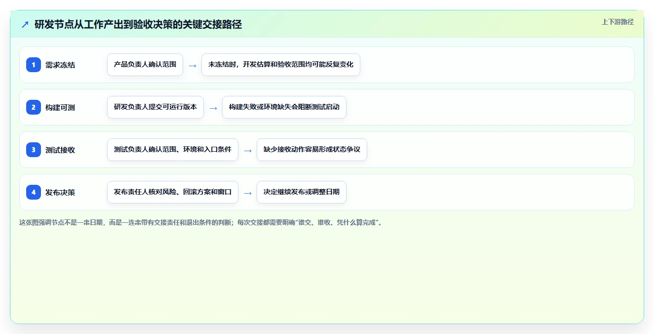The width and height of the screenshot is (654, 334).
Task: Select the 需求冻结 step label
Action: (x=60, y=65)
